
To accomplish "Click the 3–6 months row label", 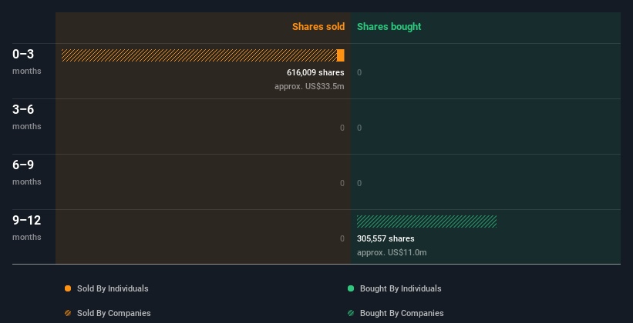I will coord(27,117).
